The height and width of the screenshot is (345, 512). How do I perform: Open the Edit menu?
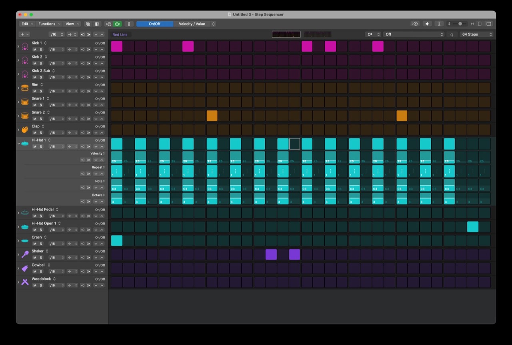click(27, 24)
